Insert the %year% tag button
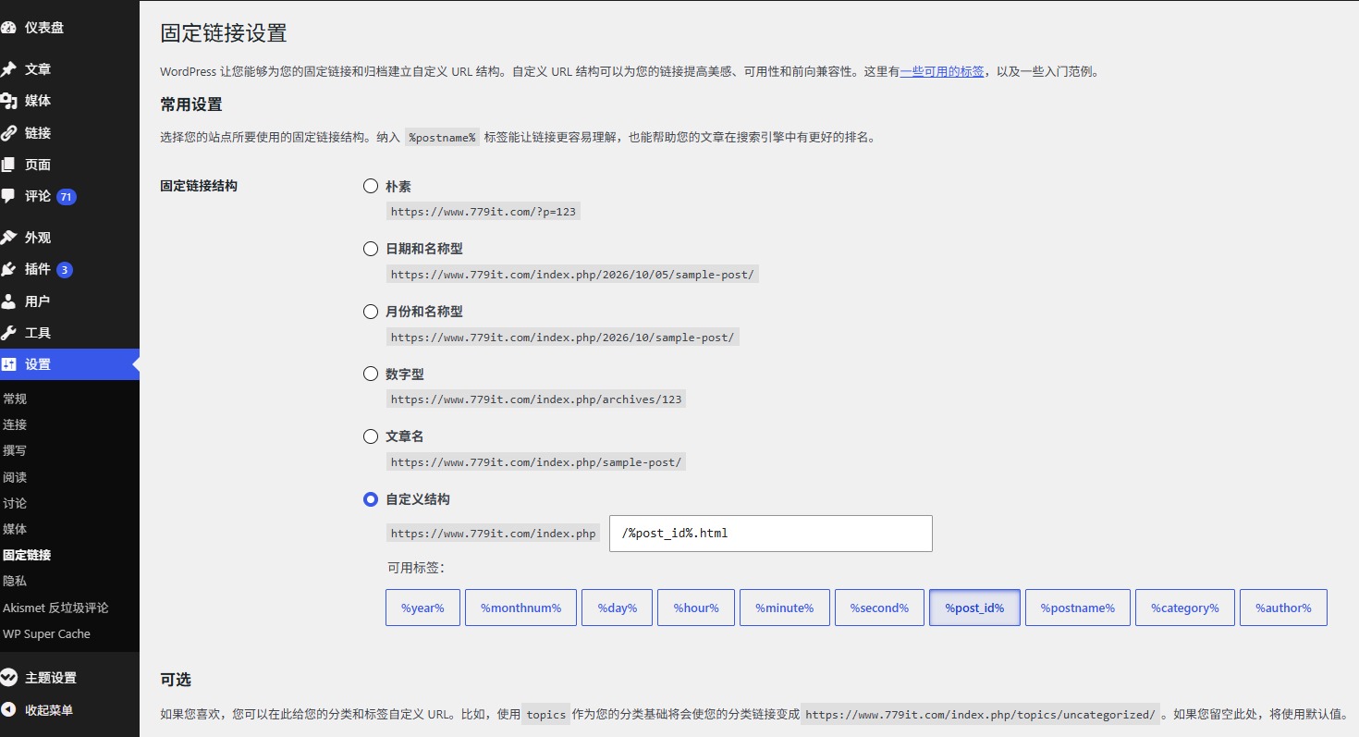This screenshot has height=737, width=1359. 422,608
